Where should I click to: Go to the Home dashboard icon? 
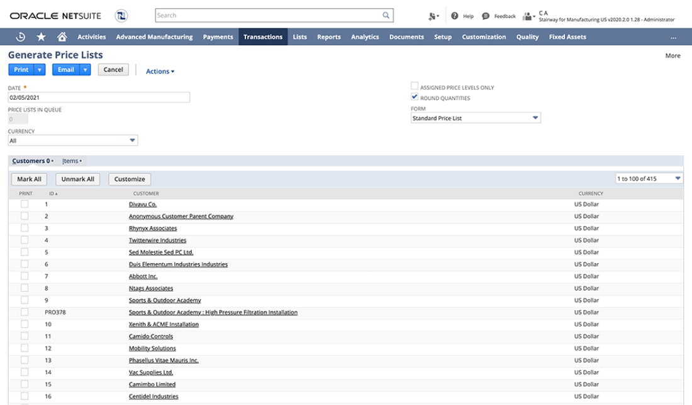tap(62, 37)
